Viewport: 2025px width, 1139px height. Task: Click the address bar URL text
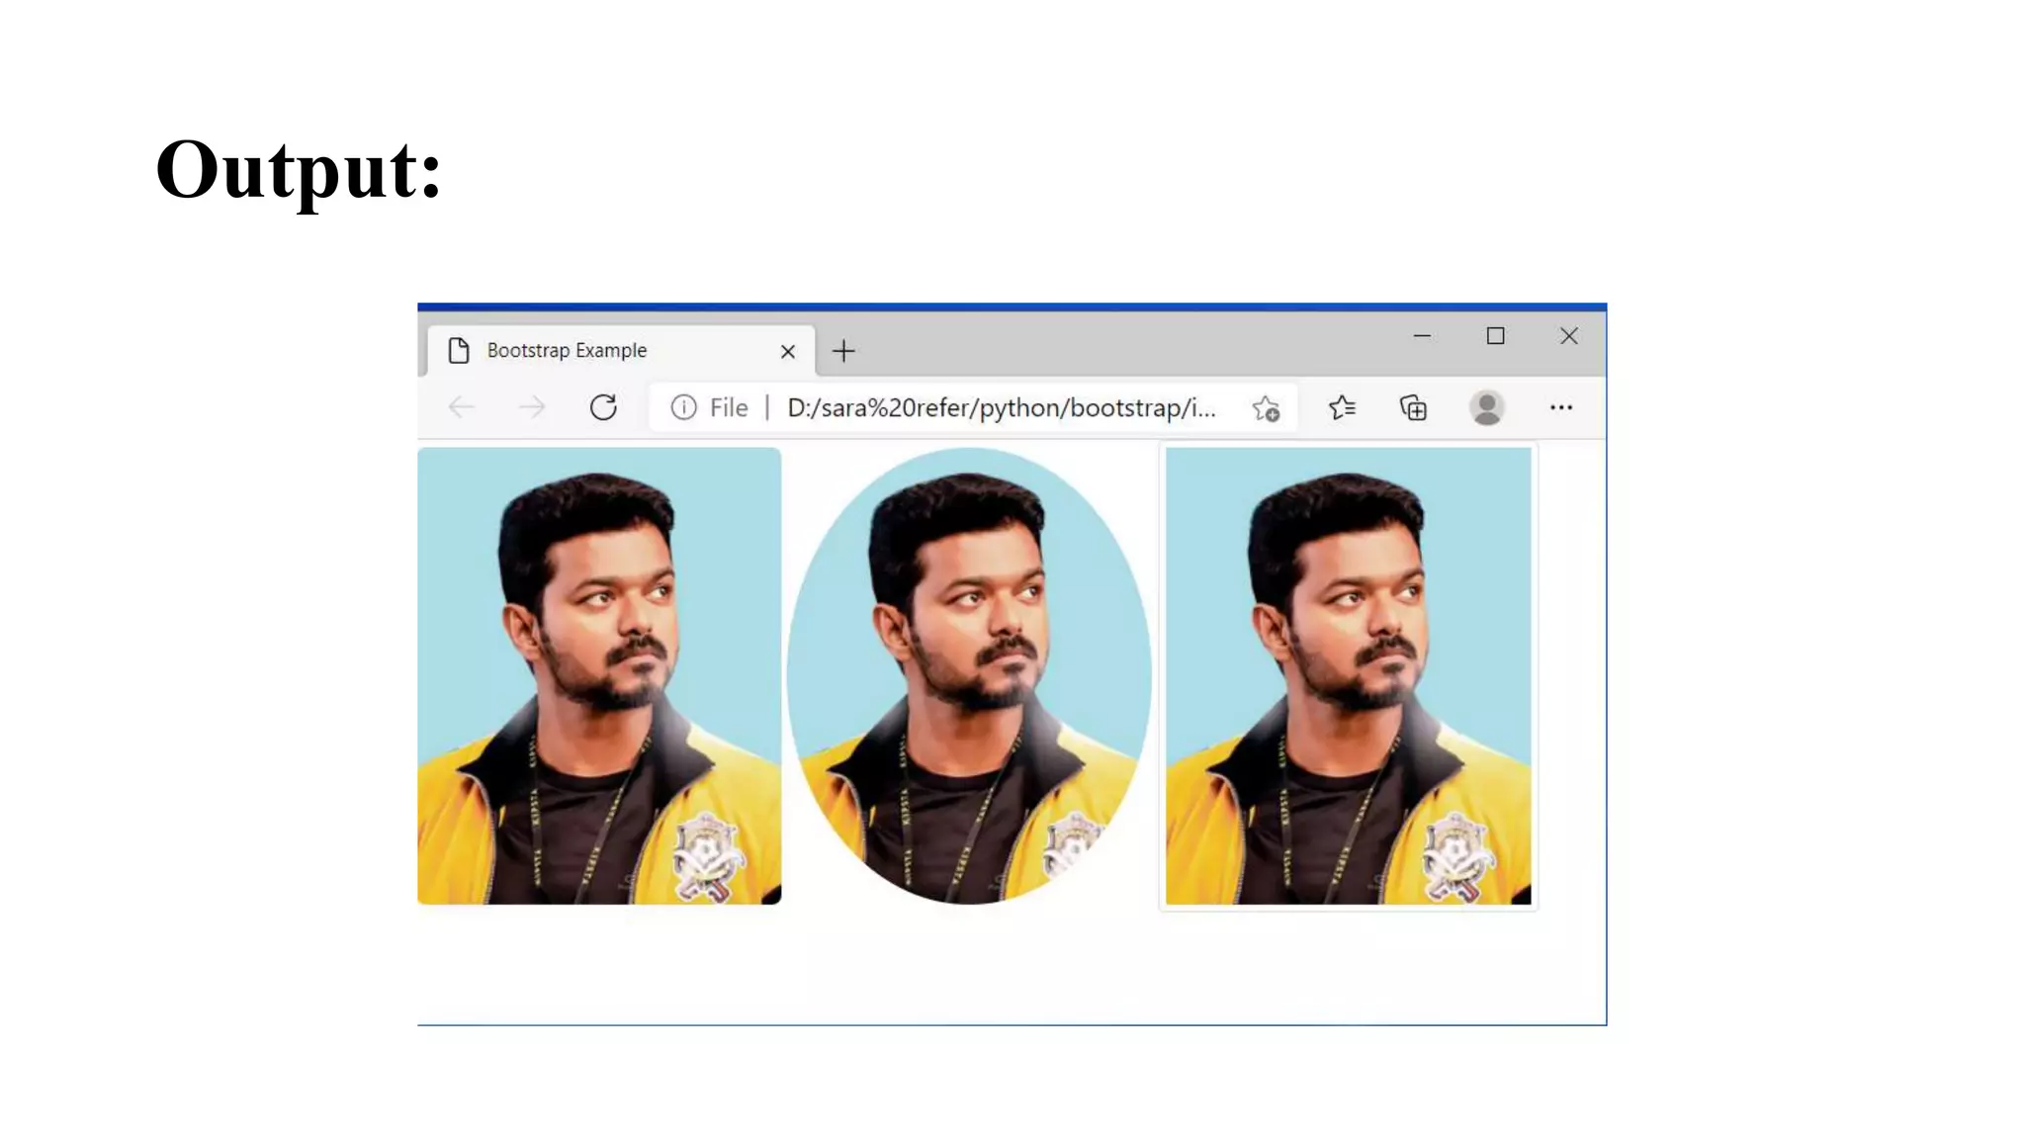click(x=1001, y=407)
